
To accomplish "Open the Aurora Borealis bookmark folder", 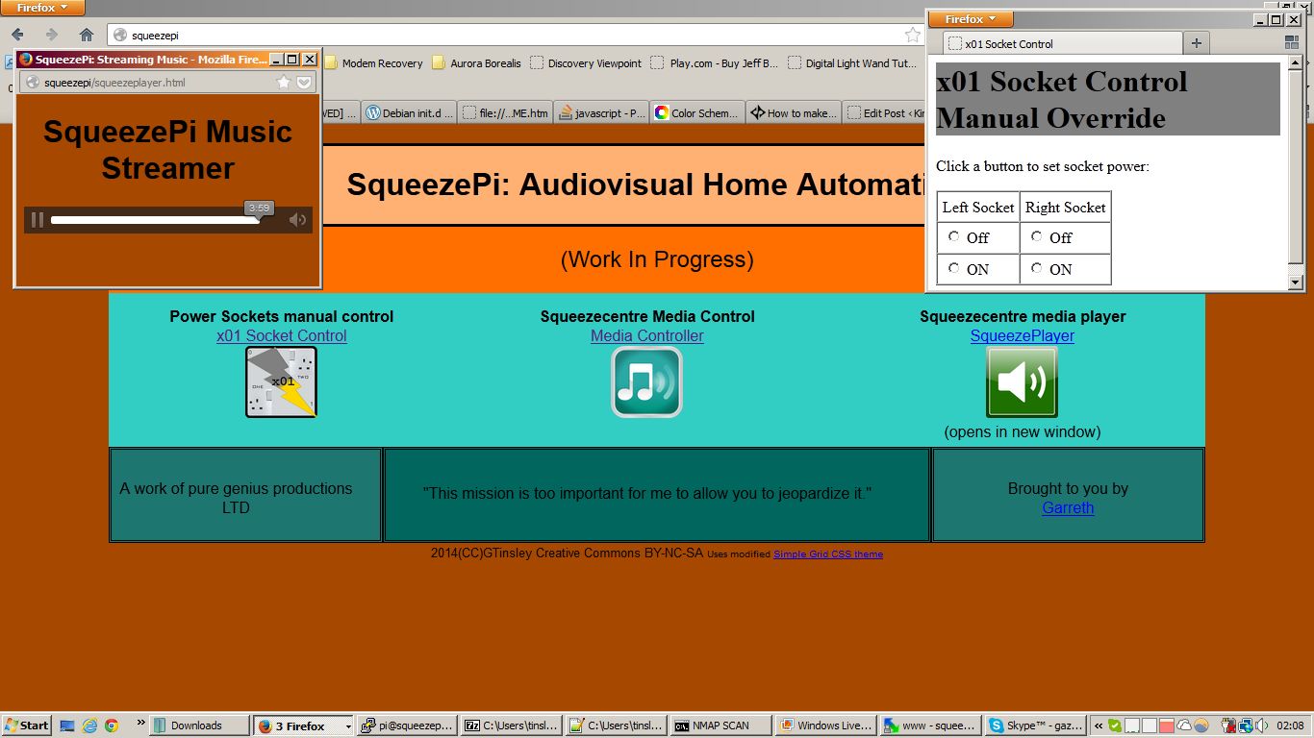I will click(476, 63).
